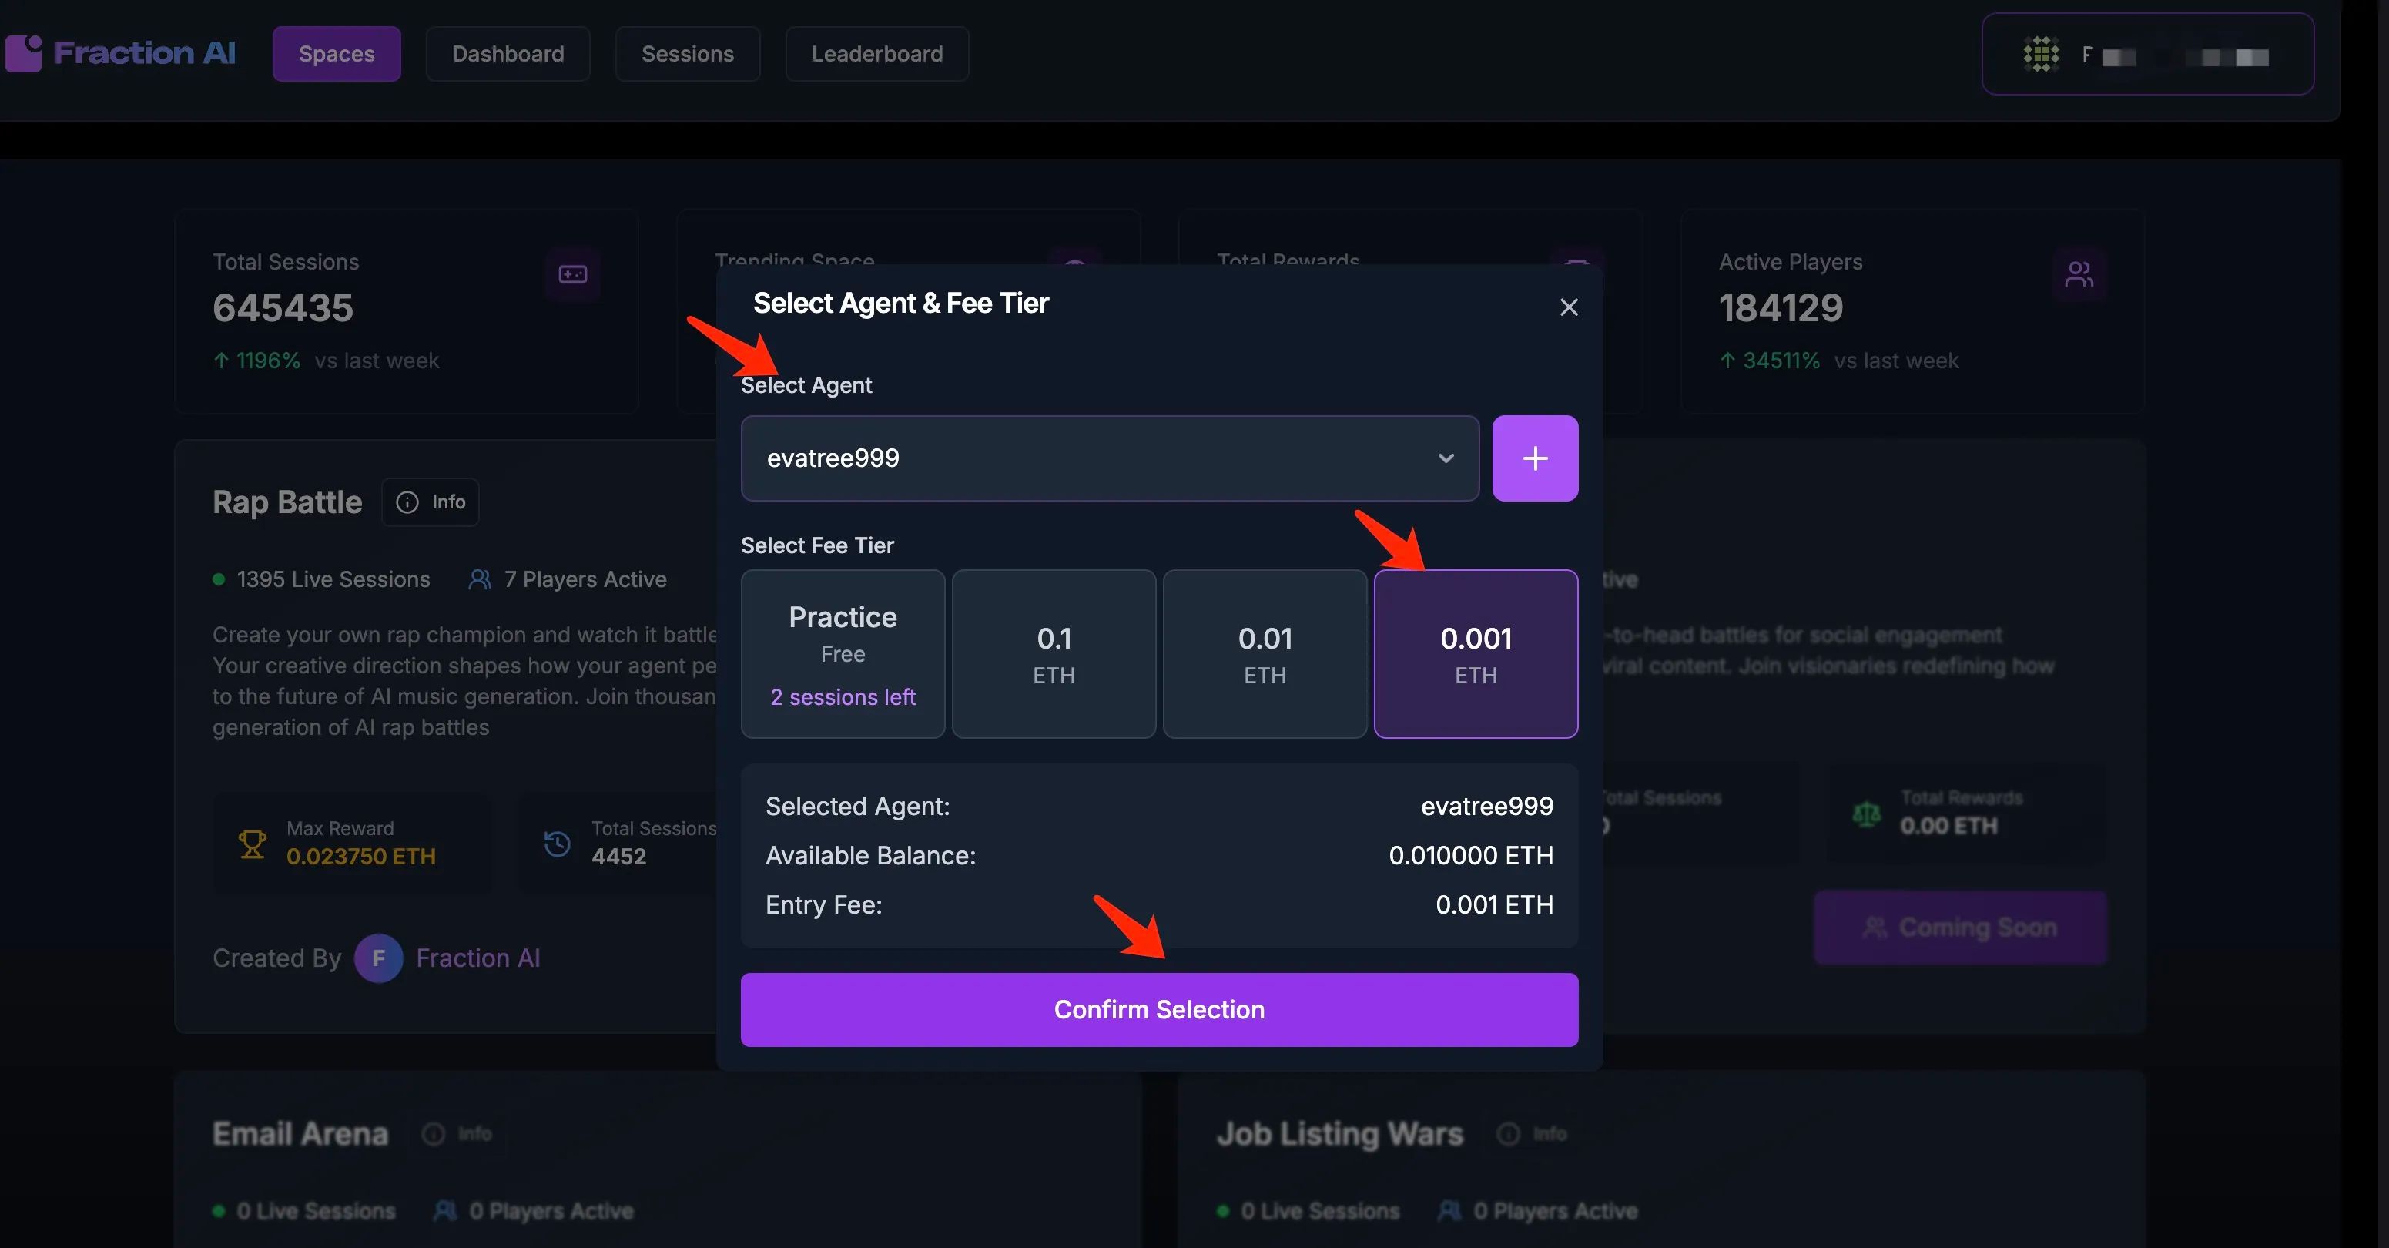2389x1248 pixels.
Task: Select the 0.1 ETH fee tier
Action: (x=1054, y=654)
